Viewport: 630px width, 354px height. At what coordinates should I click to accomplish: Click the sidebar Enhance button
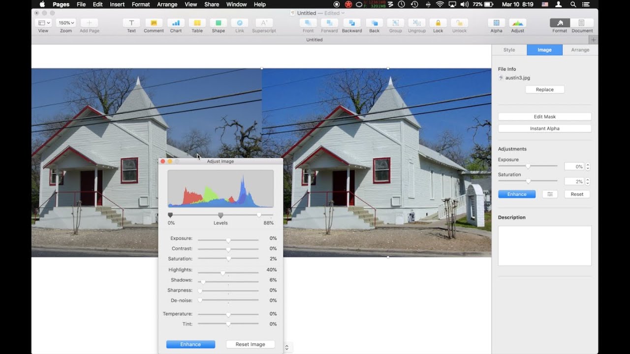pos(517,194)
